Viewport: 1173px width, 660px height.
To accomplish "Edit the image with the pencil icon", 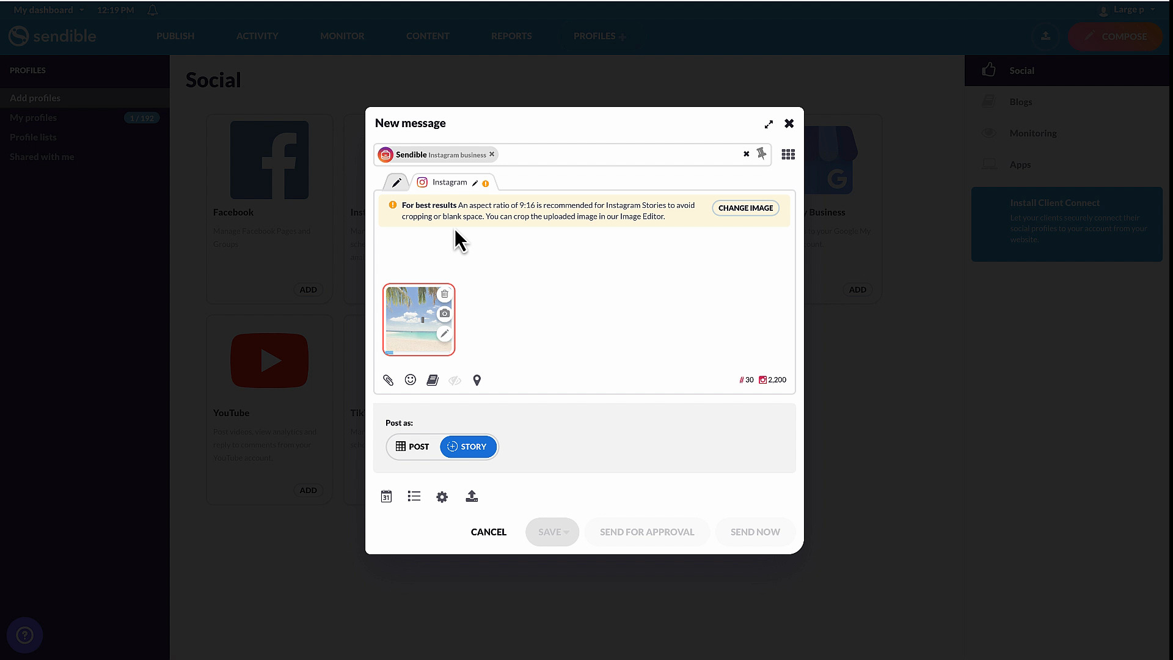I will pyautogui.click(x=445, y=334).
